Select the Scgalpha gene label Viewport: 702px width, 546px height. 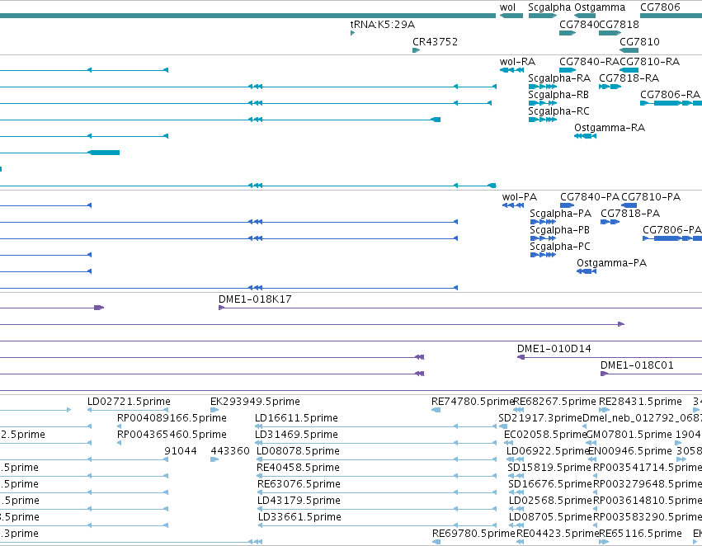click(x=549, y=7)
